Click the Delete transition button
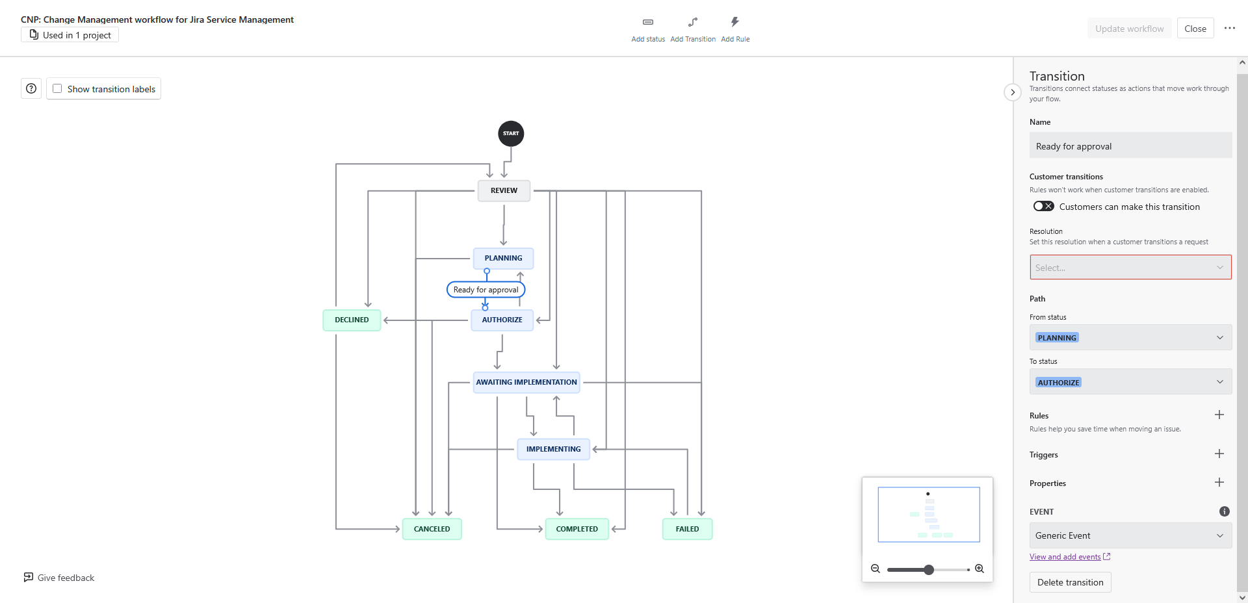 (x=1070, y=582)
